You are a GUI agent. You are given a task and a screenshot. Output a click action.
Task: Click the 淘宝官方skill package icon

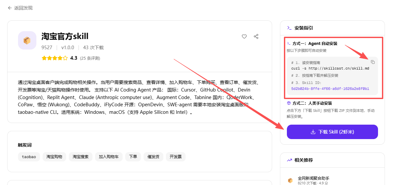tap(27, 40)
